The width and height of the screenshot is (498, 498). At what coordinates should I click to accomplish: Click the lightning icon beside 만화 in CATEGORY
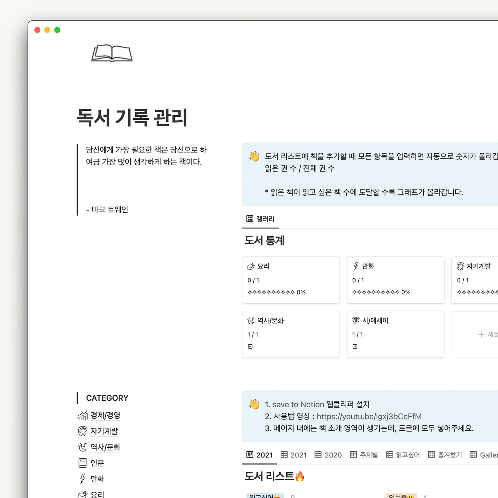tap(82, 479)
